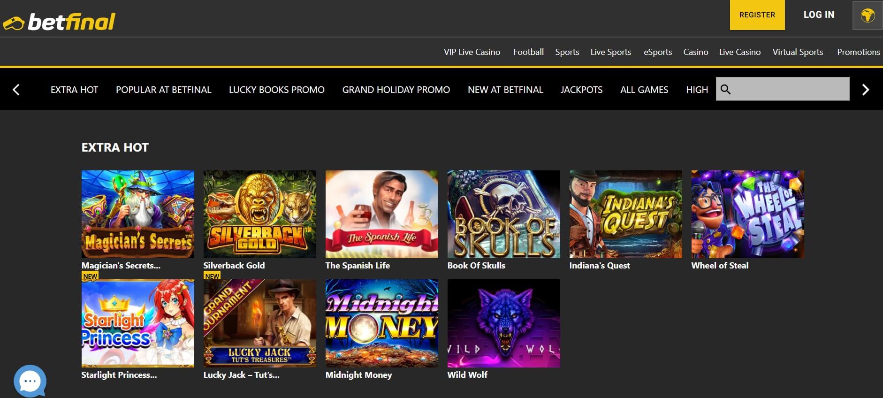Open the Midnight Money game thumbnail
This screenshot has height=398, width=883.
click(x=382, y=323)
